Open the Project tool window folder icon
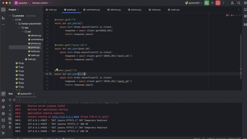 3,10
